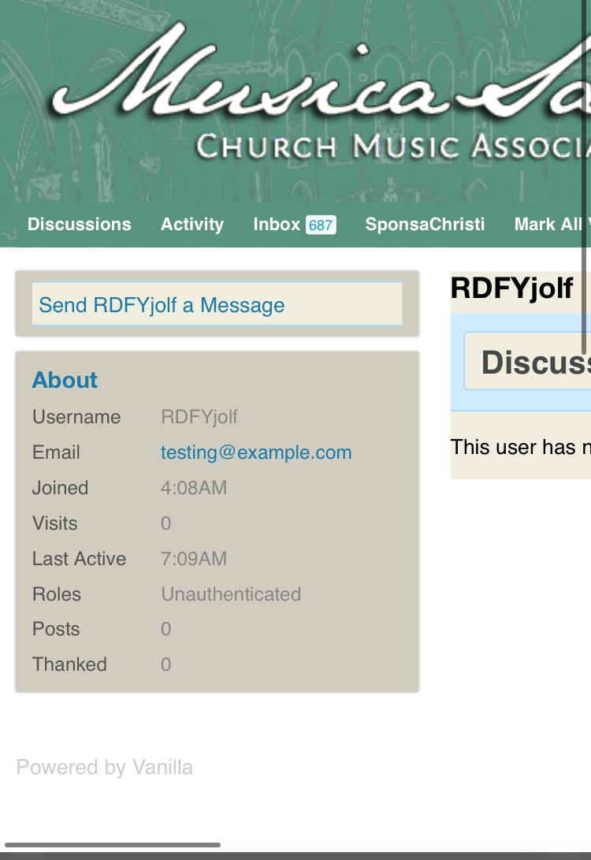Click the horizontal scrollbar at bottom
The image size is (591, 860).
[x=113, y=845]
